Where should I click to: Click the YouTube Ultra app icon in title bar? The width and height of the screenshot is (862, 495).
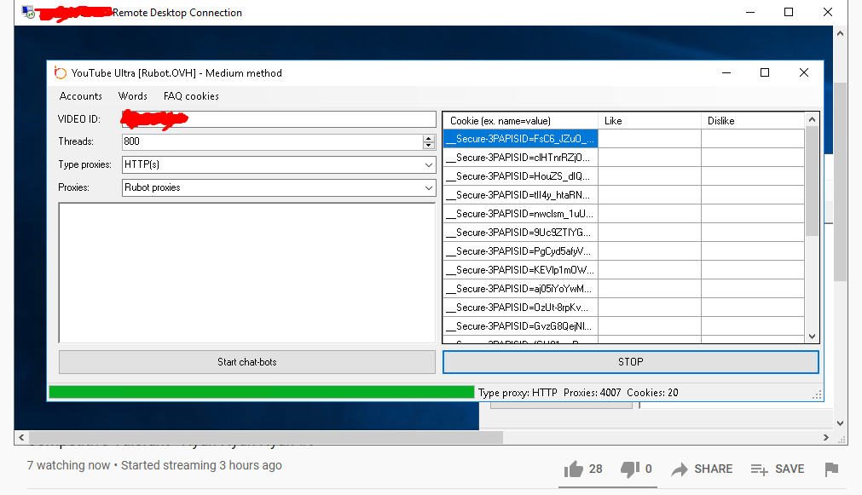pos(60,73)
